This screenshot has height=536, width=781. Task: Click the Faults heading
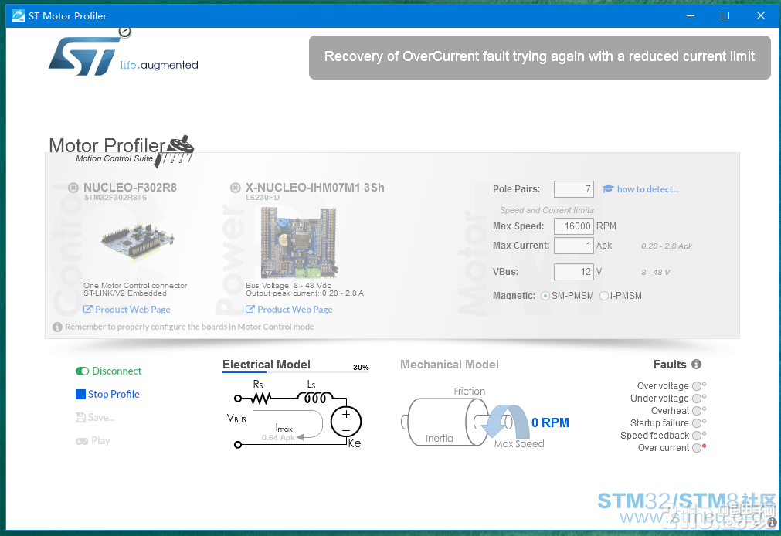point(670,364)
